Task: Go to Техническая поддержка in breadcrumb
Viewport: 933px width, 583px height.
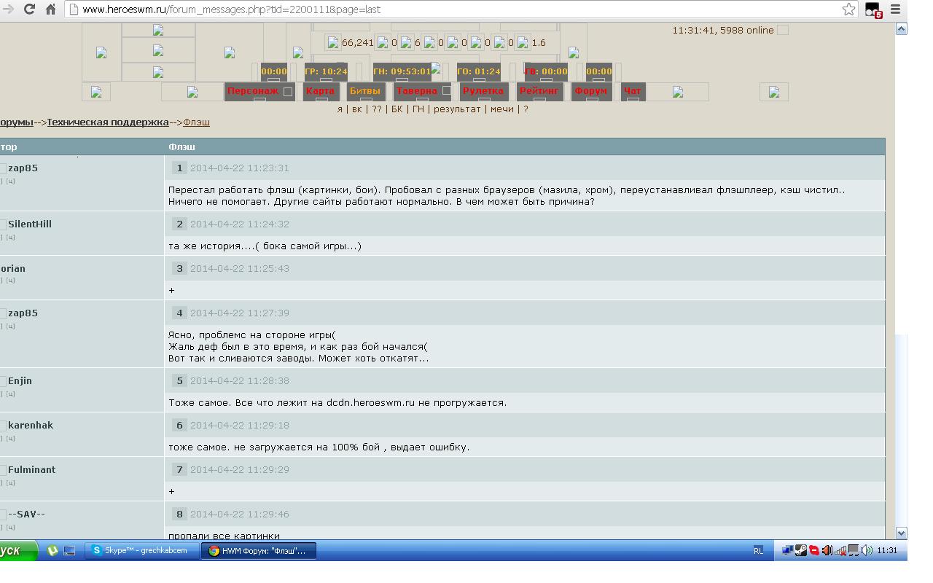Action: coord(108,122)
